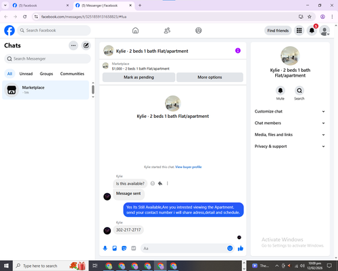Viewport: 338px width, 271px height.
Task: Open Task View in taskbar
Action: [x=95, y=266]
